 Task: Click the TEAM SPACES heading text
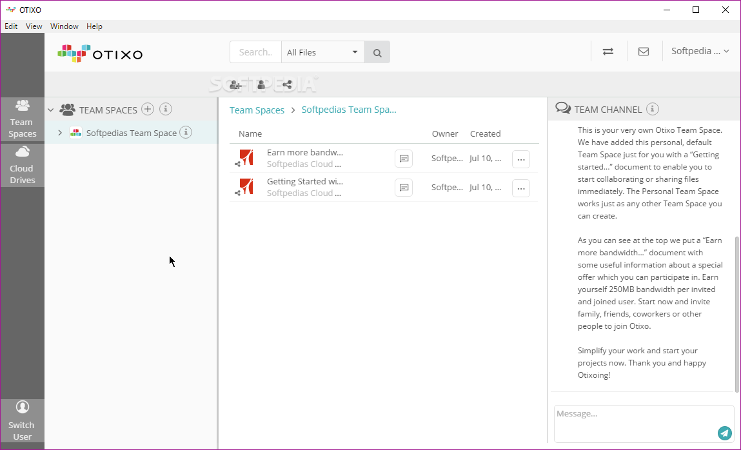pyautogui.click(x=108, y=110)
